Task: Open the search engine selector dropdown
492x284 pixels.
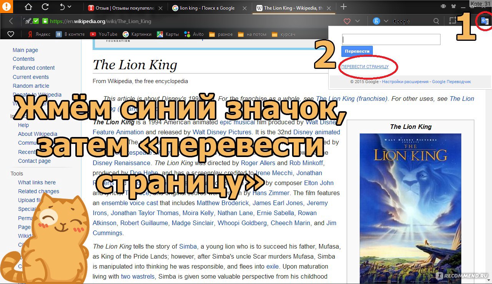Action: pos(386,21)
